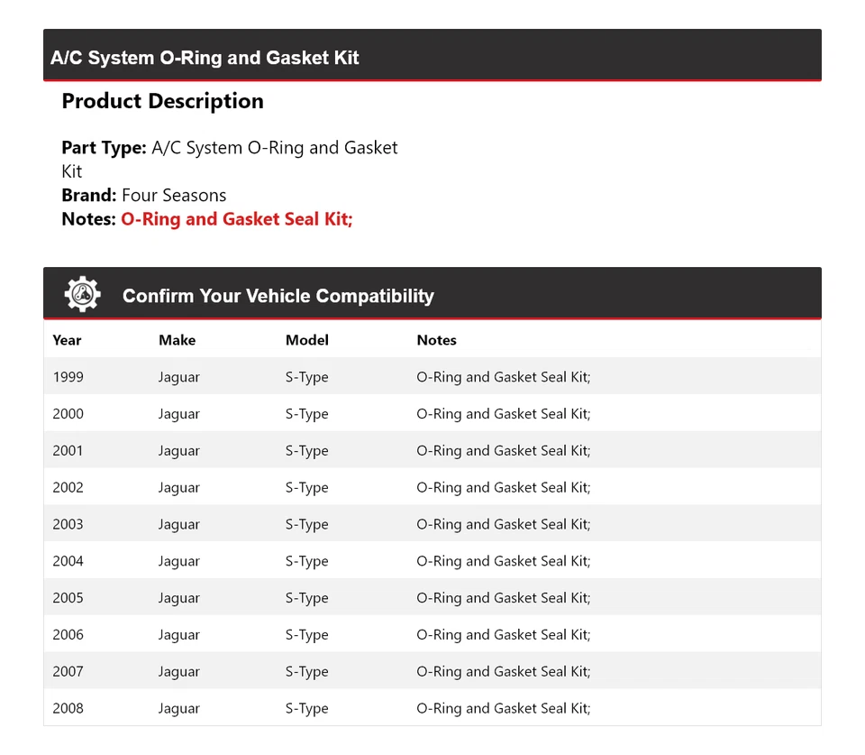Select the 2000 year cell

pyautogui.click(x=68, y=414)
